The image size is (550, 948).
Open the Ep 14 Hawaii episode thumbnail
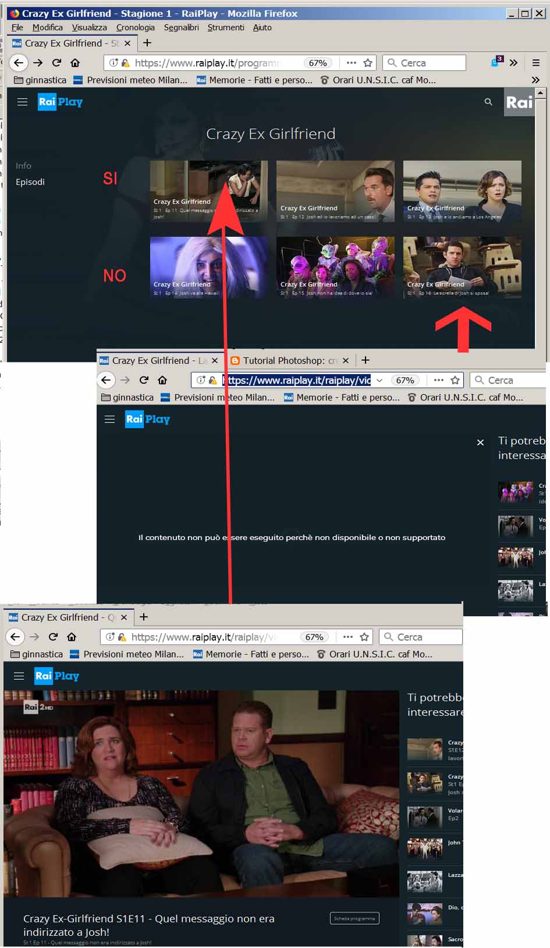pyautogui.click(x=208, y=267)
